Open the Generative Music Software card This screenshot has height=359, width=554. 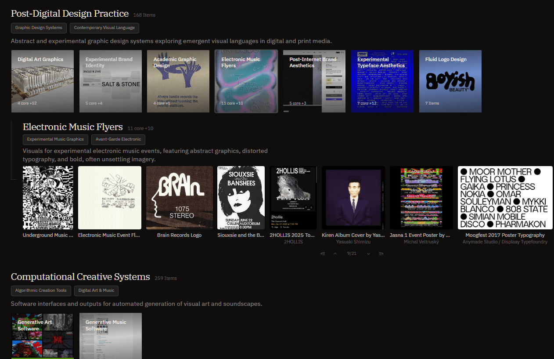tap(111, 336)
